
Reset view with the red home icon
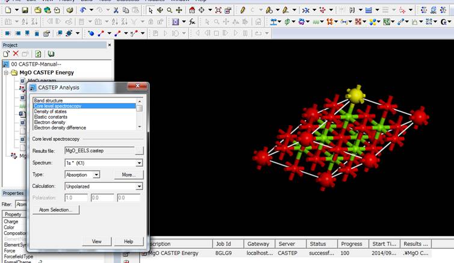click(192, 10)
